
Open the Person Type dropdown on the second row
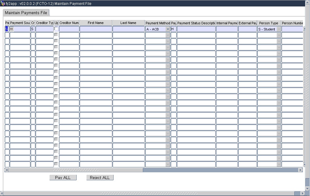(x=278, y=34)
